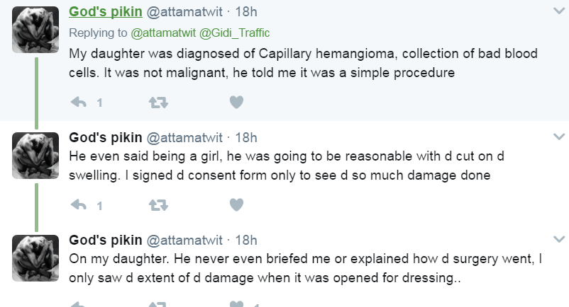This screenshot has height=307, width=569.
Task: Open God's pikin name on second tweet
Action: [106, 137]
